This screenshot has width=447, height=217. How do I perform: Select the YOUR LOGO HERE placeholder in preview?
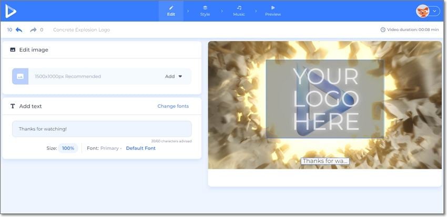(x=325, y=99)
